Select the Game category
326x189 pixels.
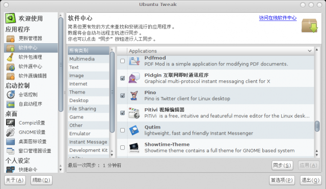coord(88,117)
